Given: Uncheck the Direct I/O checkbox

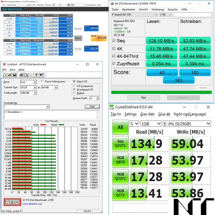Looking at the screenshot, I should (74, 81).
